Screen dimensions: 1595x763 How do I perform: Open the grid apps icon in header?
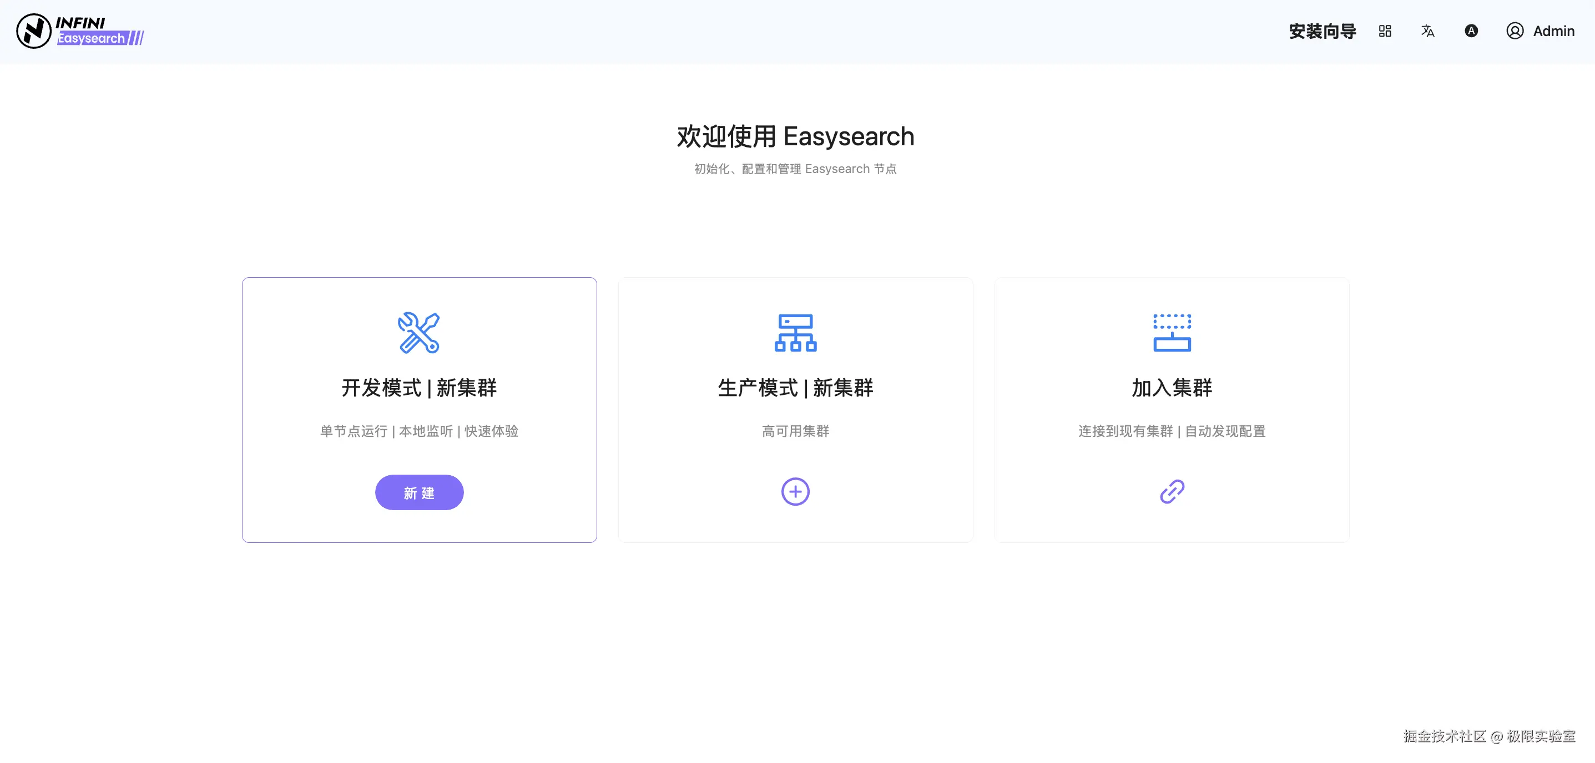coord(1385,31)
